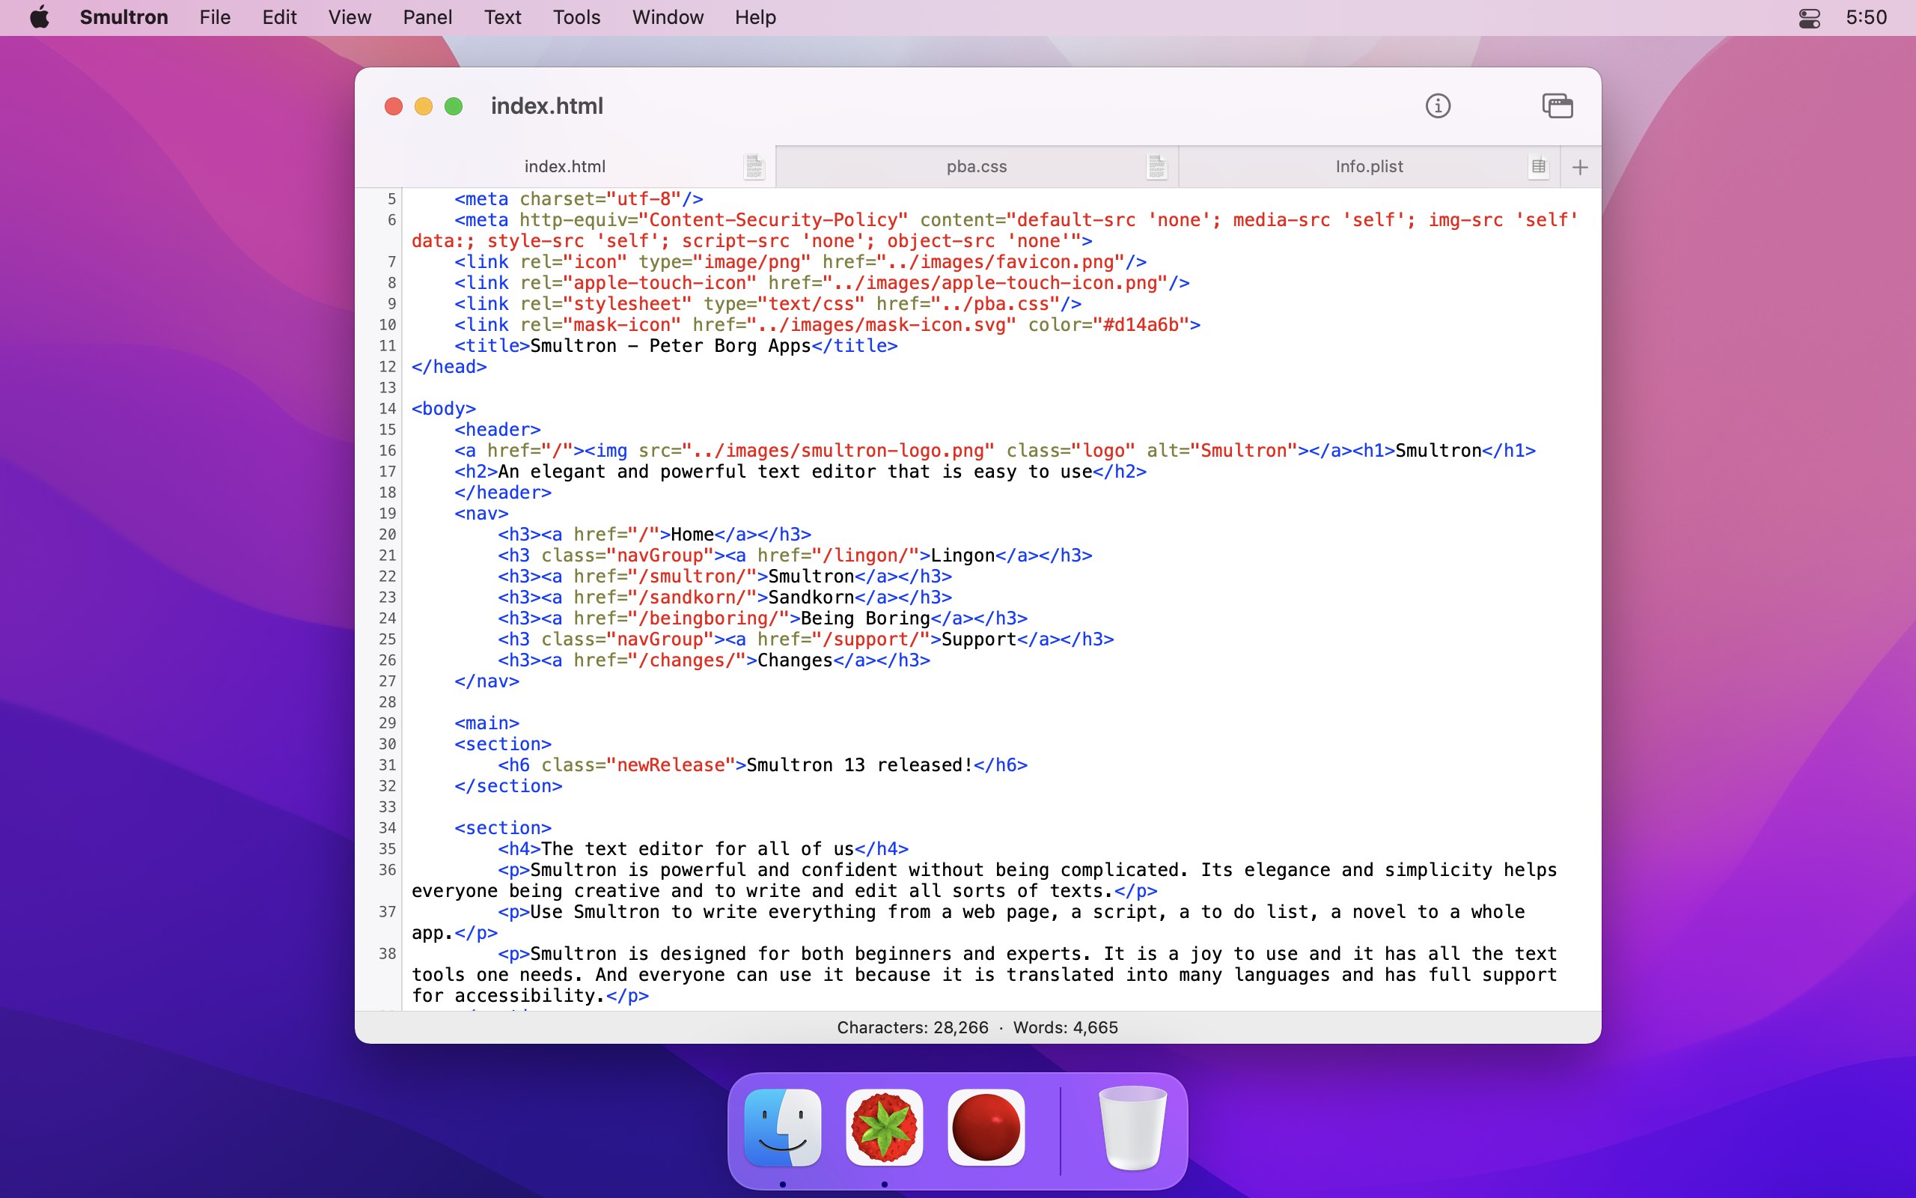The image size is (1916, 1198).
Task: Click the "Changes" text on line 26
Action: click(795, 661)
